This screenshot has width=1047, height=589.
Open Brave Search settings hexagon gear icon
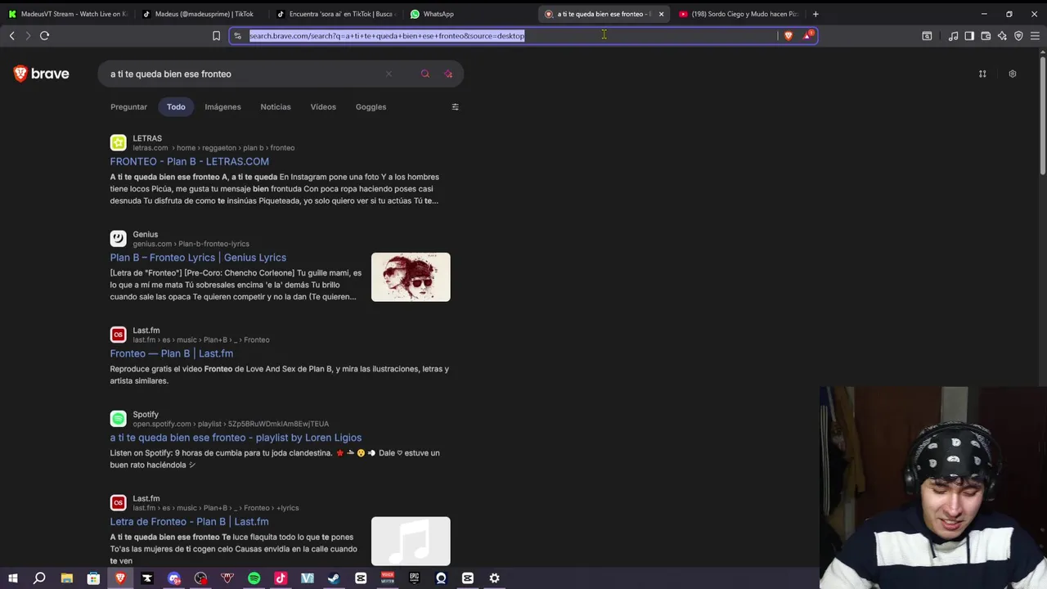point(1012,74)
